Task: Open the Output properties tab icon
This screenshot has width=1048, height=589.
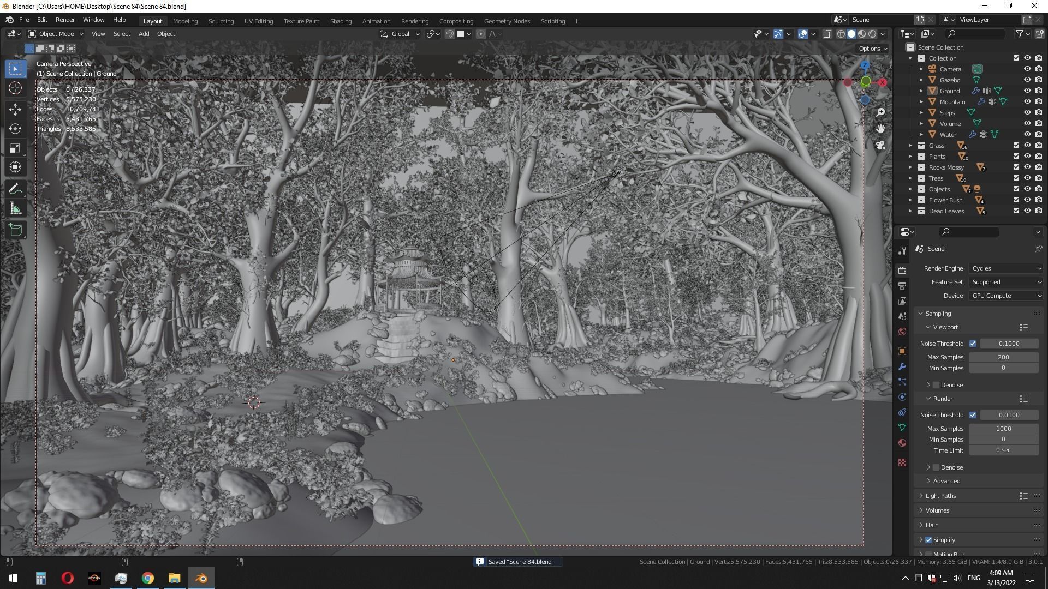Action: pyautogui.click(x=902, y=286)
